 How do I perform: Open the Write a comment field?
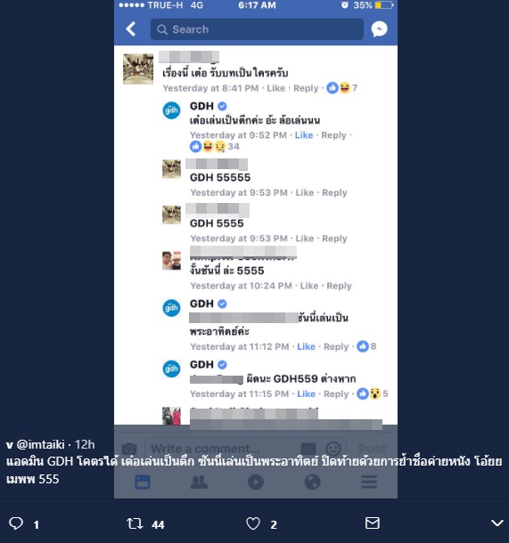tap(222, 449)
